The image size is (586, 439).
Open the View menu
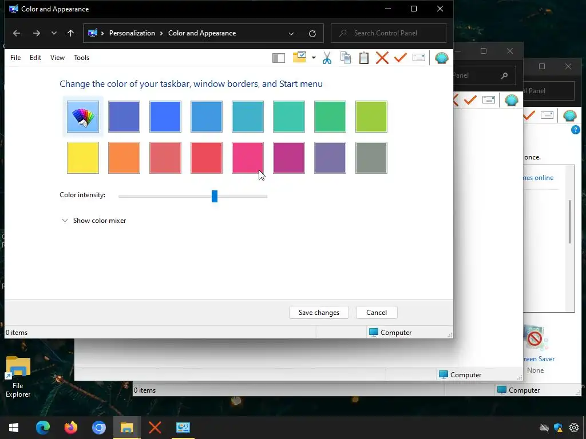58,58
